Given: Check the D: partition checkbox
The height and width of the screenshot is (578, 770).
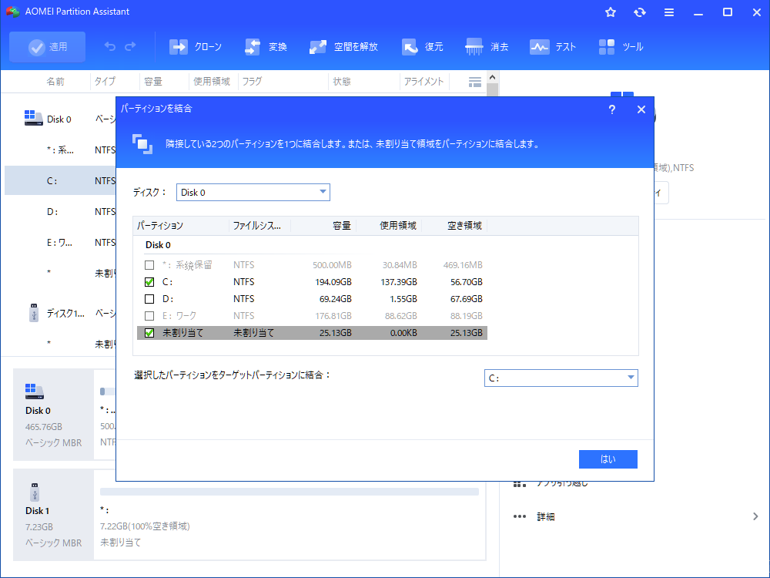Looking at the screenshot, I should pyautogui.click(x=149, y=299).
